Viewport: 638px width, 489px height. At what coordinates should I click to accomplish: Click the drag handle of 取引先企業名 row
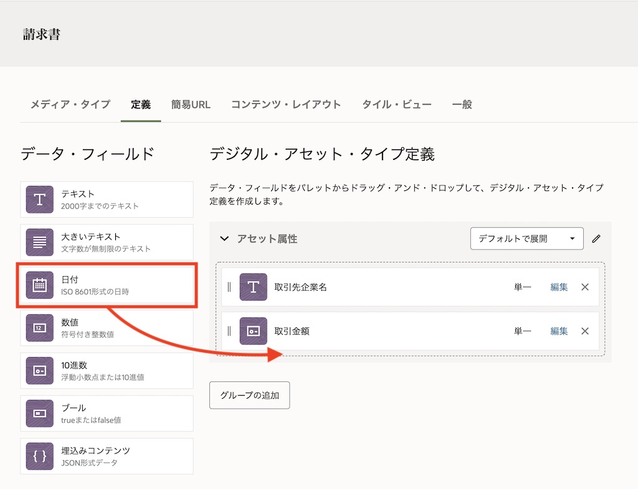coord(229,287)
